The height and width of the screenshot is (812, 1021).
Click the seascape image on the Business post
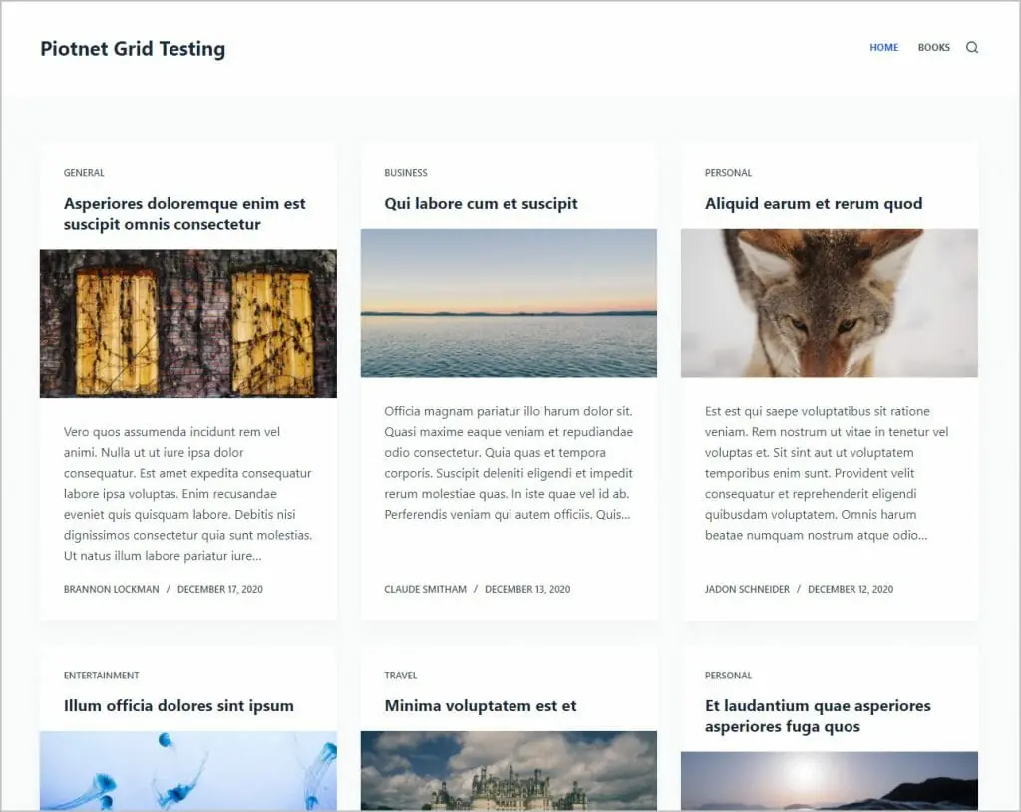pyautogui.click(x=510, y=304)
